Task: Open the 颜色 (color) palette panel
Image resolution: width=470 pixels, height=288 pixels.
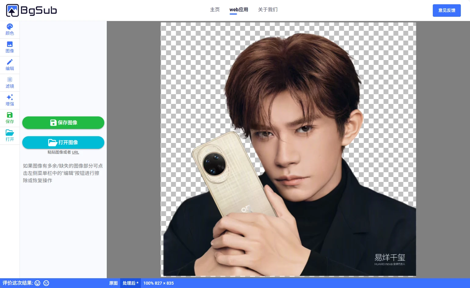Action: point(10,30)
